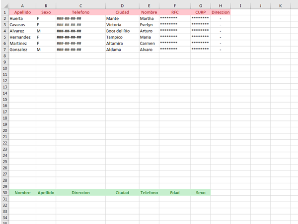The image size is (298, 224).
Task: Click the green Apellido header cell
Action: pos(46,193)
